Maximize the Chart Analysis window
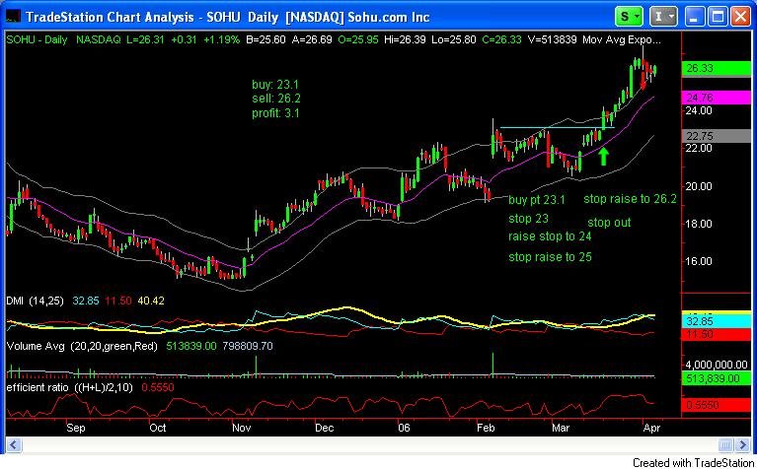The width and height of the screenshot is (757, 469). point(717,17)
